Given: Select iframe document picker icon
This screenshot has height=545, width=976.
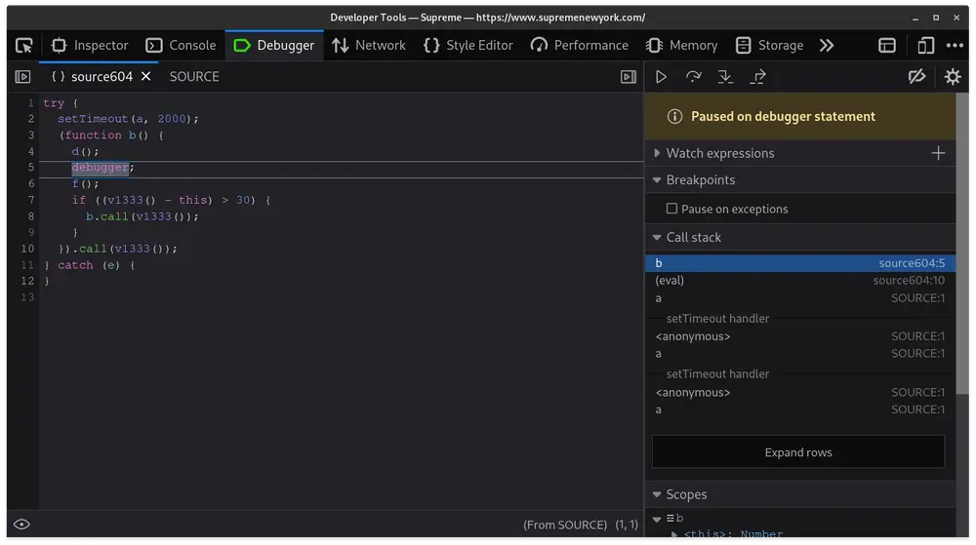Looking at the screenshot, I should (887, 46).
